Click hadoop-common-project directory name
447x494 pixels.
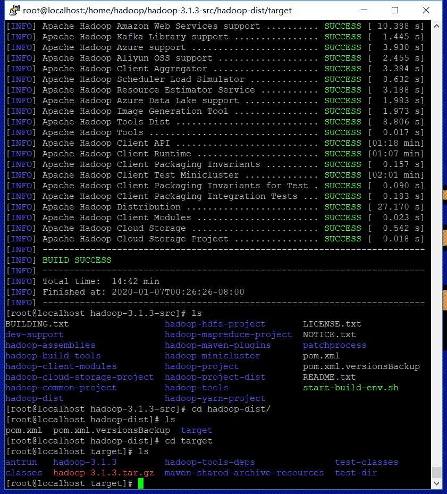pyautogui.click(x=61, y=388)
